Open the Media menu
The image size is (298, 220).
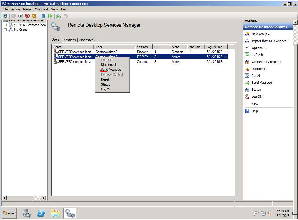coord(27,9)
